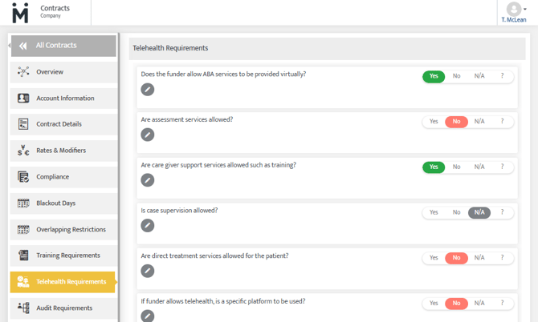Click pencil icon under case supervision question
This screenshot has height=322, width=538.
click(x=148, y=226)
